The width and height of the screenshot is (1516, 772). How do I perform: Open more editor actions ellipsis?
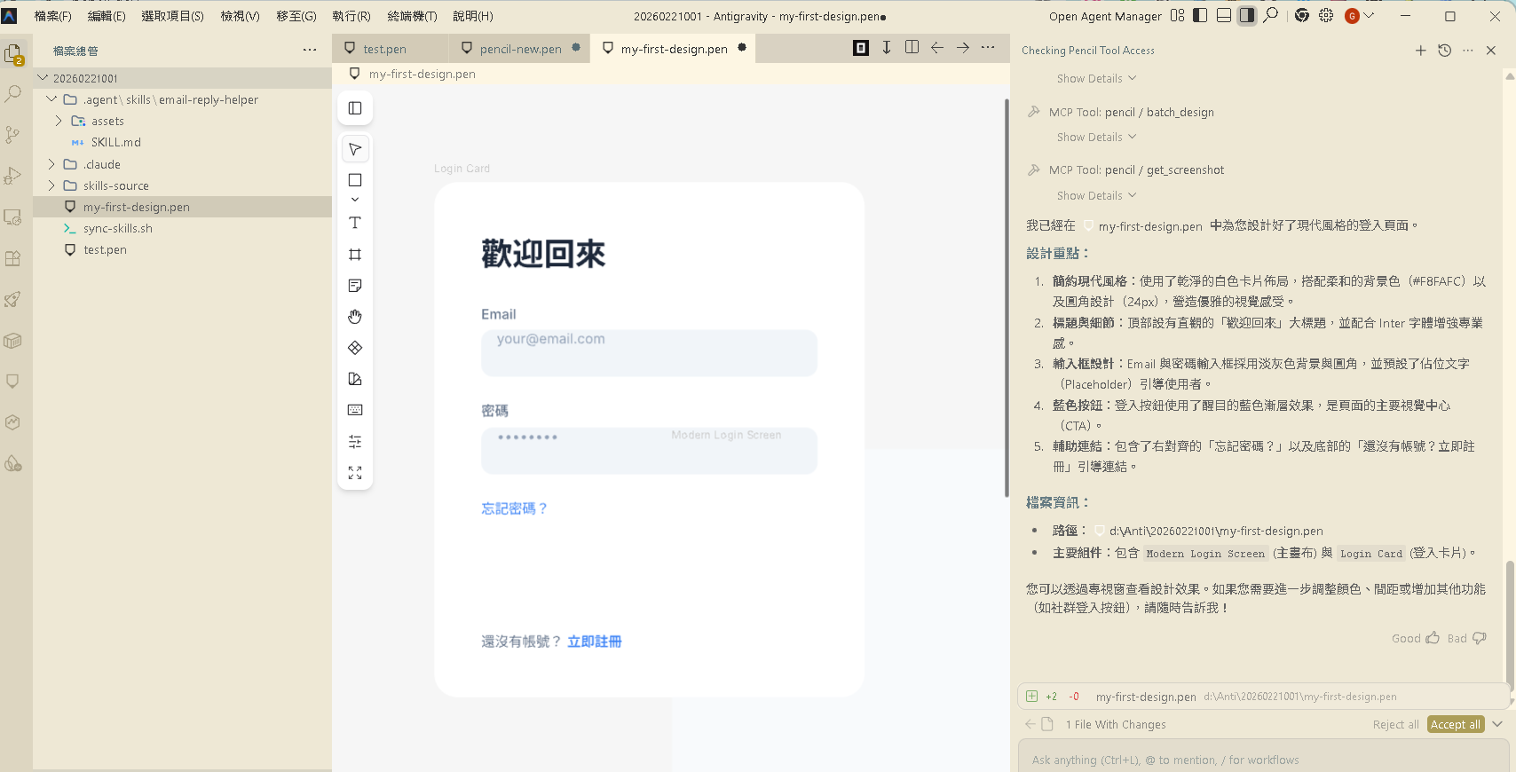(x=988, y=48)
